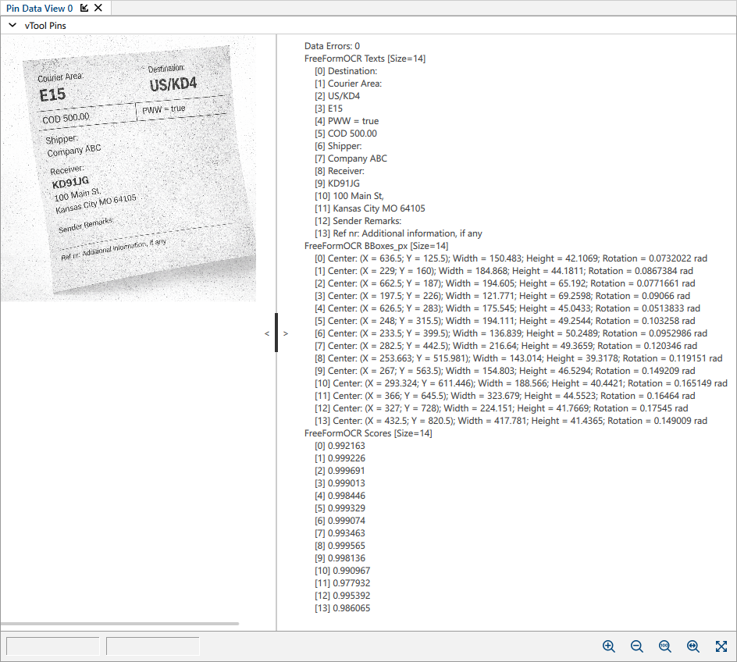The image size is (737, 662).
Task: Select bounding box row with Center X = 293.324
Action: [522, 383]
